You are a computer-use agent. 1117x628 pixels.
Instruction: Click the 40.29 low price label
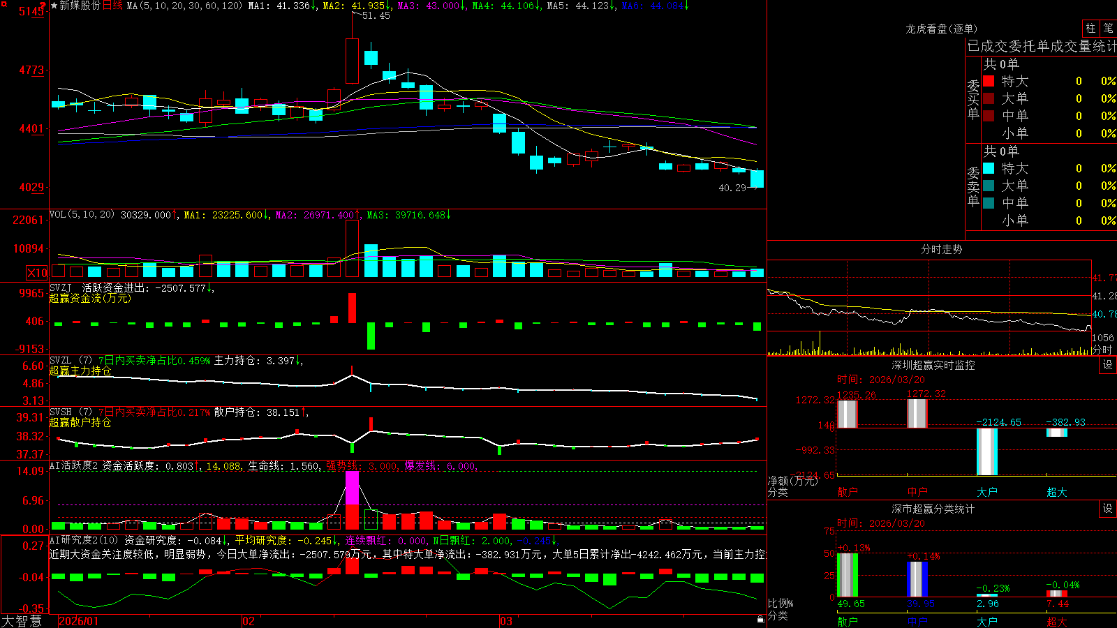click(732, 188)
